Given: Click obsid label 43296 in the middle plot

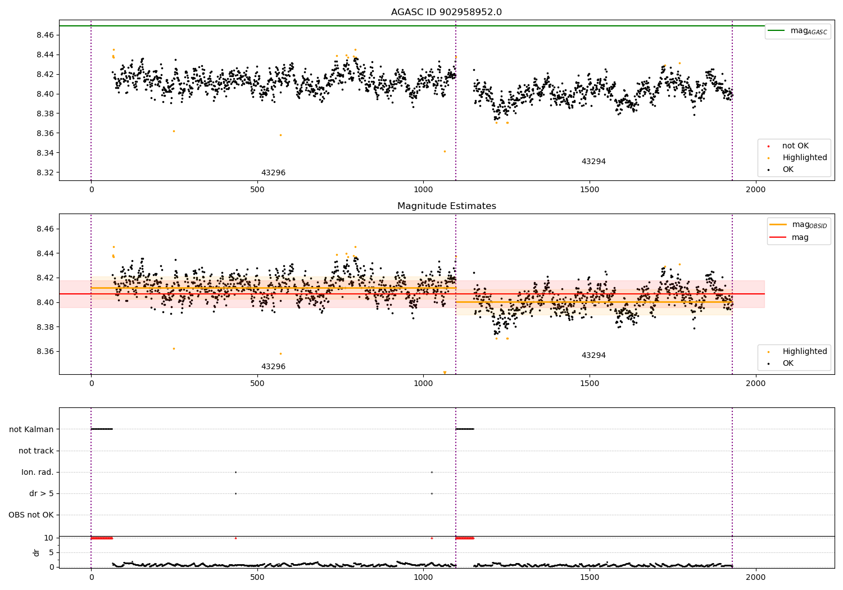Looking at the screenshot, I should click(x=273, y=367).
